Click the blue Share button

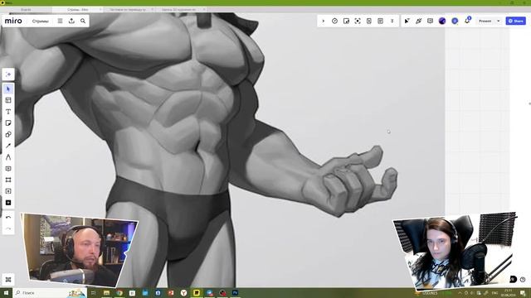click(x=516, y=21)
